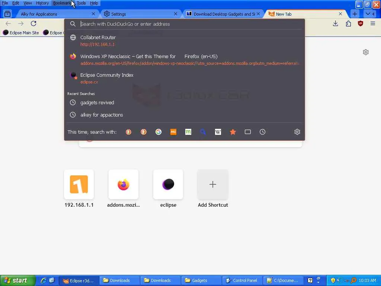The image size is (381, 286).
Task: Switch to the Control Panel taskbar item
Action: point(242,280)
